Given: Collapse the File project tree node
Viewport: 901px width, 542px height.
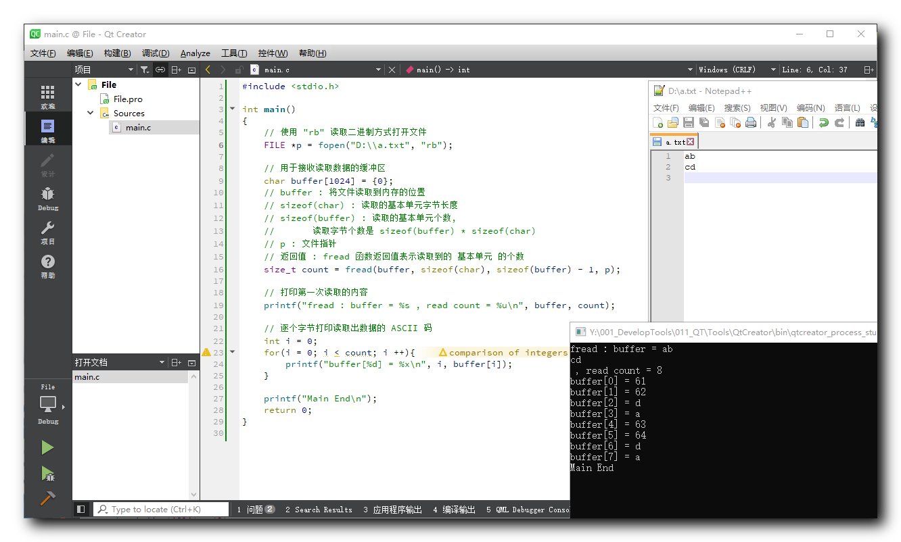Looking at the screenshot, I should 78,84.
